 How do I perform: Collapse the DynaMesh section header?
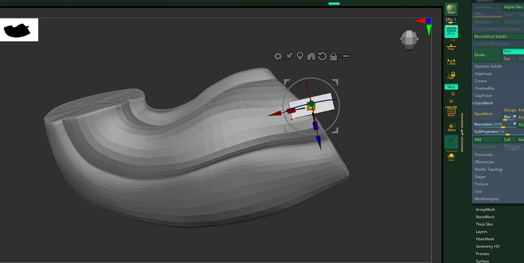click(x=484, y=103)
